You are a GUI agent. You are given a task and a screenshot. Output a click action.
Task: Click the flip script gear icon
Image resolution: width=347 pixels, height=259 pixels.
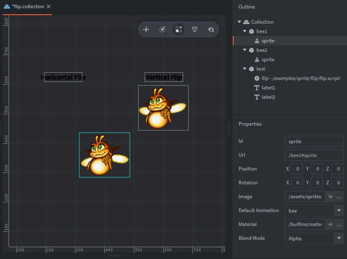[257, 78]
